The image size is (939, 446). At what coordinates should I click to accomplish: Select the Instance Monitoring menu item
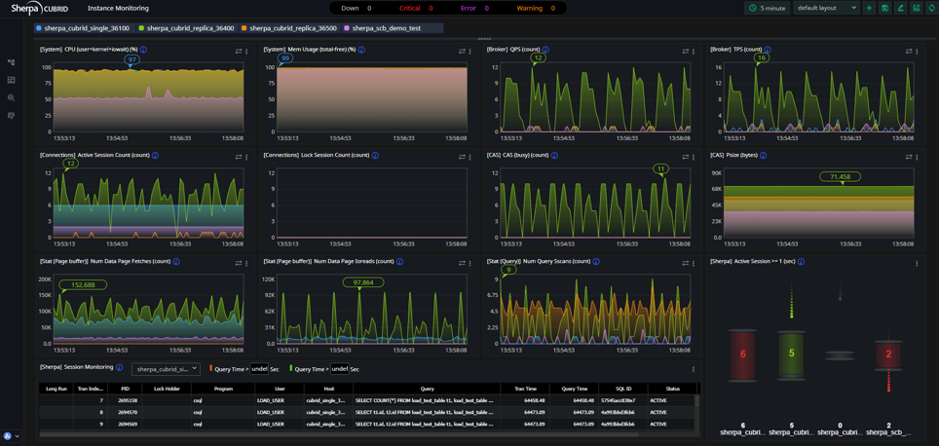coord(118,9)
